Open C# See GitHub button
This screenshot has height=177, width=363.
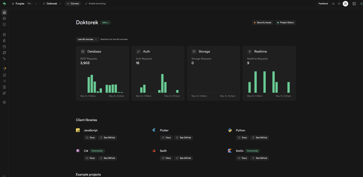[x=107, y=158]
